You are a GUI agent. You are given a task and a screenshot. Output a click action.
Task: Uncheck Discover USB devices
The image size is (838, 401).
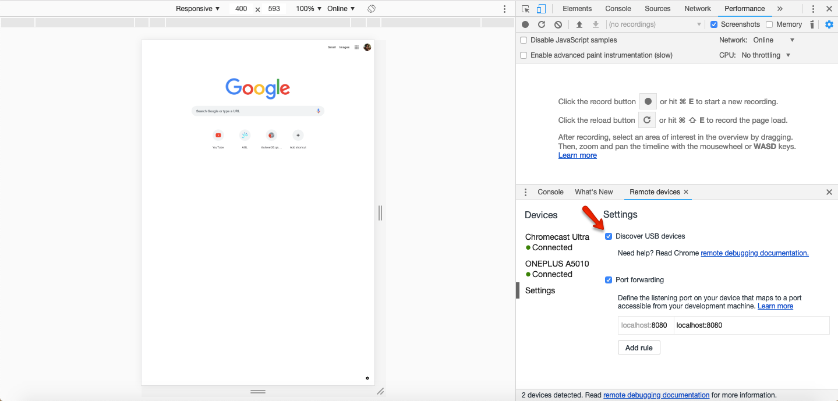pos(609,236)
